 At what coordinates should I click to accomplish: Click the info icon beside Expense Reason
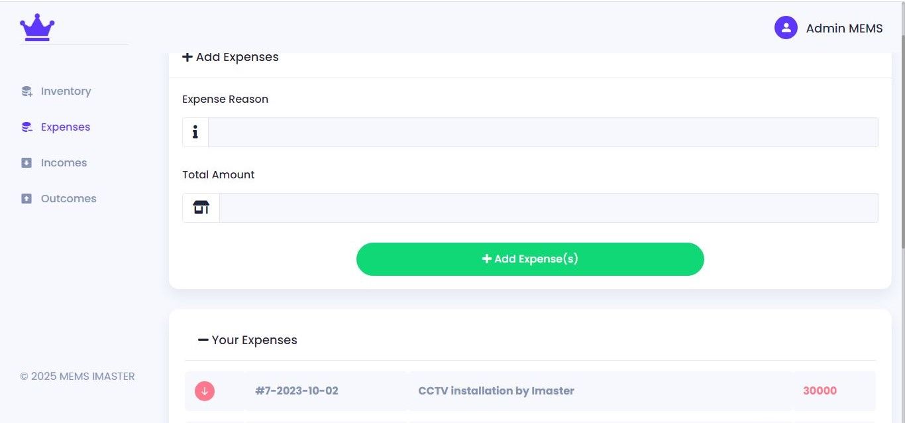195,133
